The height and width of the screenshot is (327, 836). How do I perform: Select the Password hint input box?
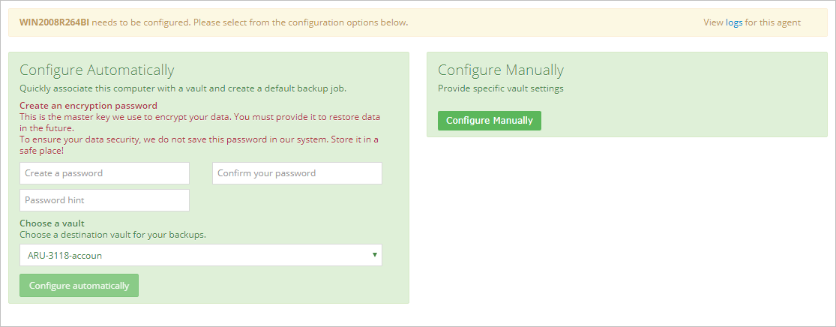(104, 200)
